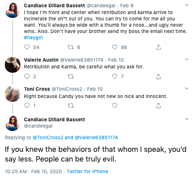Image resolution: width=192 pixels, height=179 pixels.
Task: Open Toni Cross's avatar
Action: click(13, 94)
